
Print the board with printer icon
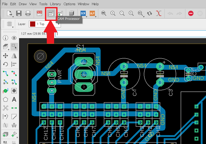(x=28, y=13)
